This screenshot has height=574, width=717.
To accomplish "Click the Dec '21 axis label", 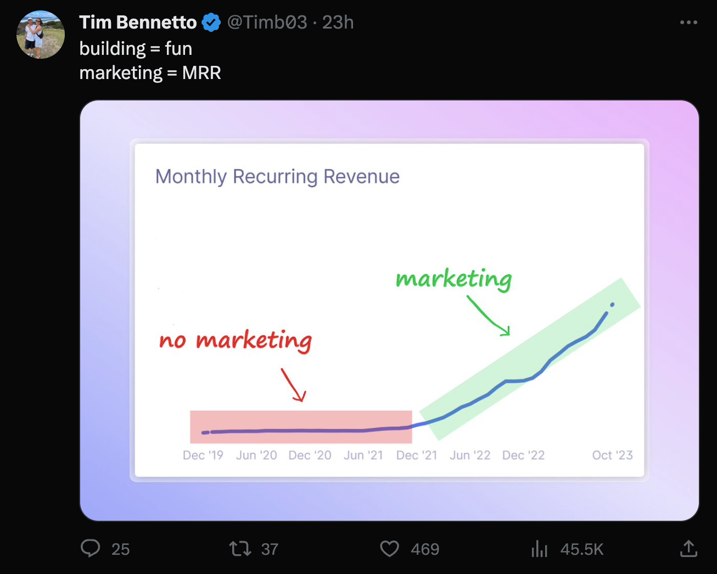I will click(x=417, y=455).
